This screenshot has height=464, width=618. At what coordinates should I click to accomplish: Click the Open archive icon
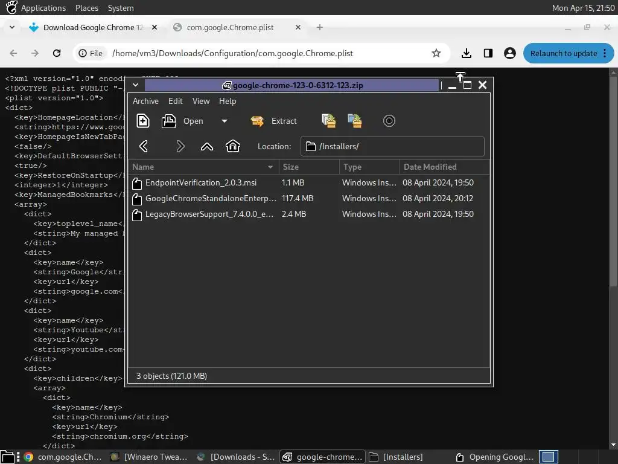[169, 121]
